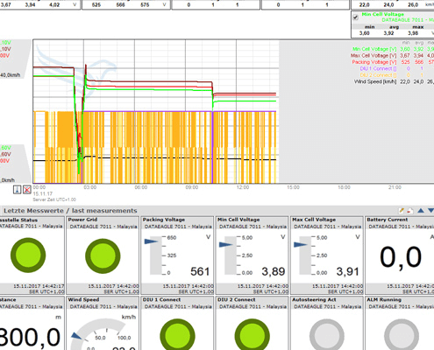This screenshot has height=350, width=434.
Task: Click the Messstelle Status timestamp 14:42:17
Action: [39, 286]
